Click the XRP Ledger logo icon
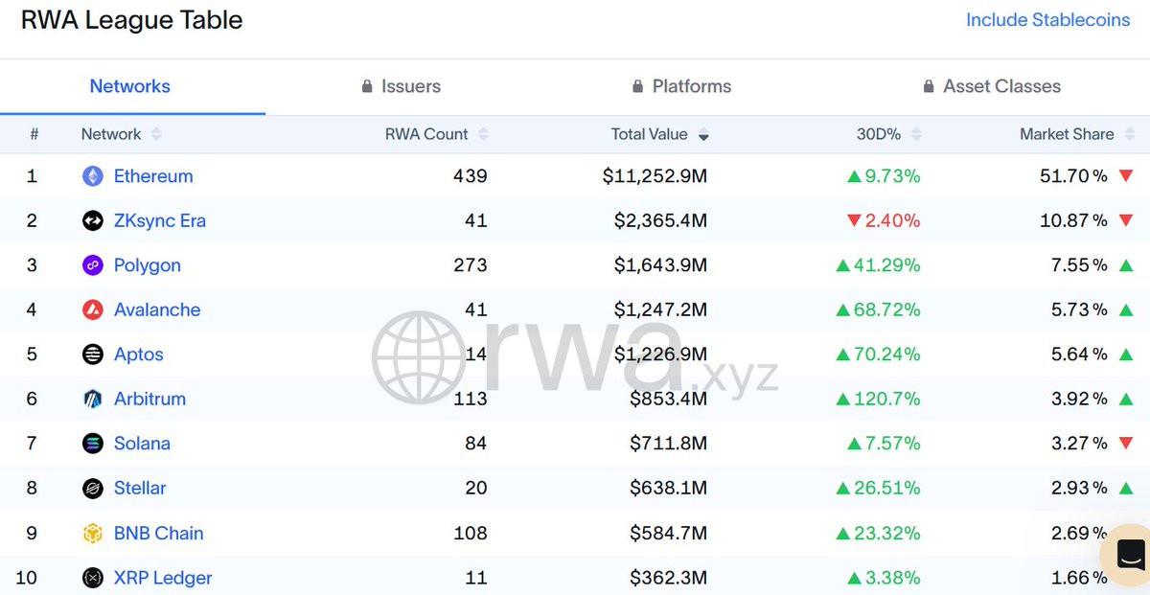Image resolution: width=1150 pixels, height=595 pixels. (93, 578)
